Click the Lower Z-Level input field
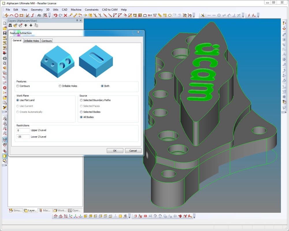Viewport: 289px width, 231px height. pyautogui.click(x=23, y=137)
